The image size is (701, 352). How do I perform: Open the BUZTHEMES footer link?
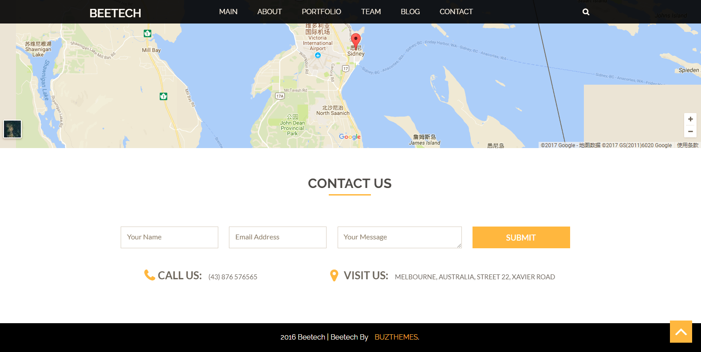(396, 337)
